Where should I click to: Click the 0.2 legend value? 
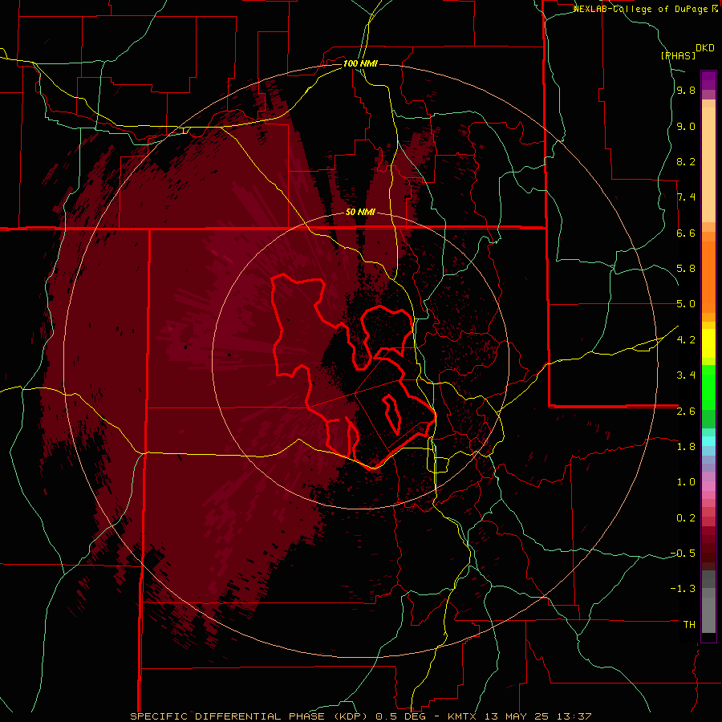click(686, 518)
